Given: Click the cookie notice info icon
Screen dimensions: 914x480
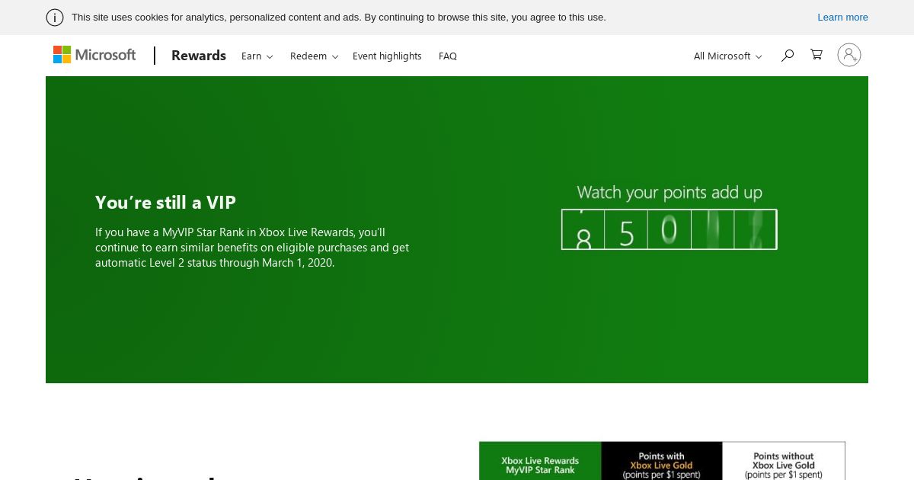Looking at the screenshot, I should click(55, 18).
